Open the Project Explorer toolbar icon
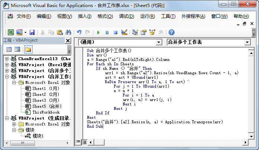Screen dimensions: 259x150 pos(135,32)
